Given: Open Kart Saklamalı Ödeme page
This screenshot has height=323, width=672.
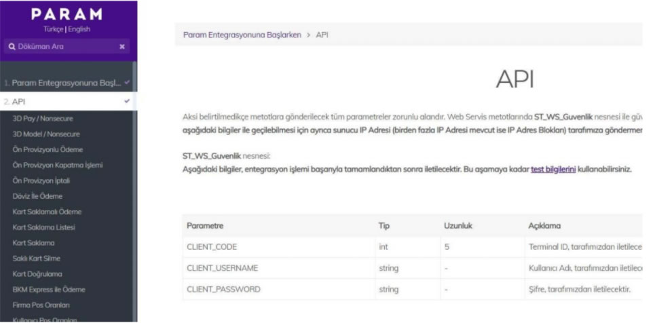Looking at the screenshot, I should pos(47,212).
